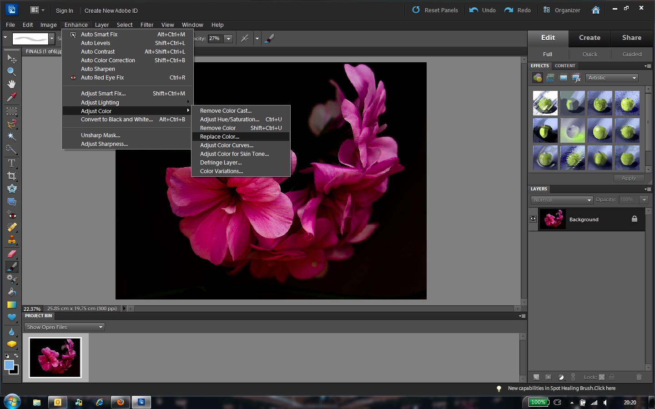
Task: Choose Replace Color from the submenu
Action: 220,137
